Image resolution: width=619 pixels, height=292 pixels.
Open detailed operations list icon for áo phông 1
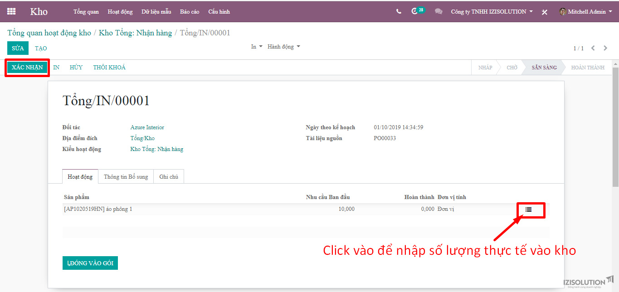pos(528,209)
